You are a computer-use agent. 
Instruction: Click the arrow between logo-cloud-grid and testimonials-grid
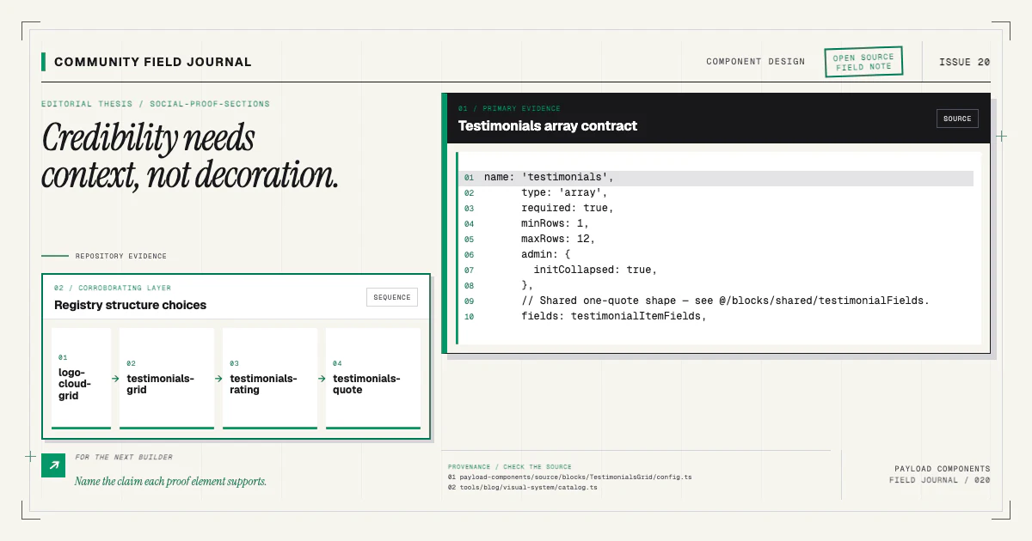click(115, 378)
